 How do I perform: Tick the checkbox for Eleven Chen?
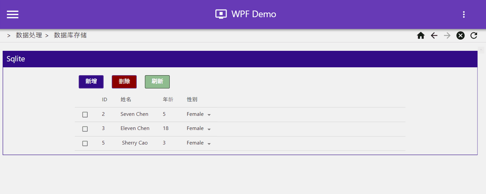[x=85, y=129]
